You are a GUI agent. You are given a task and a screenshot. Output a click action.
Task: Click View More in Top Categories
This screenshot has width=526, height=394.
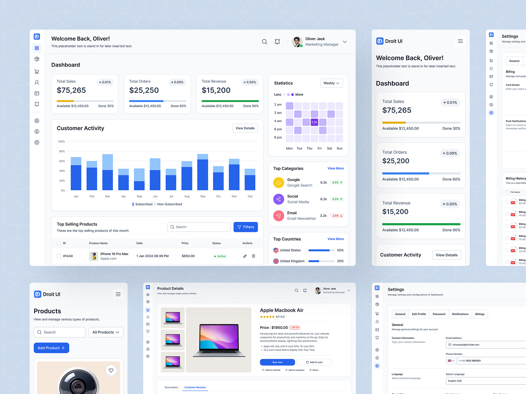click(x=336, y=168)
